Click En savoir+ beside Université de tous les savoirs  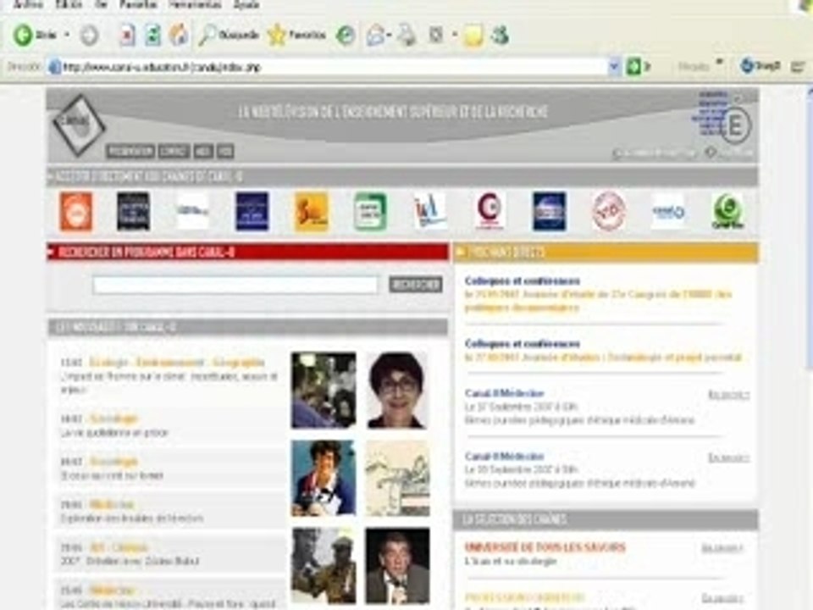(x=722, y=548)
